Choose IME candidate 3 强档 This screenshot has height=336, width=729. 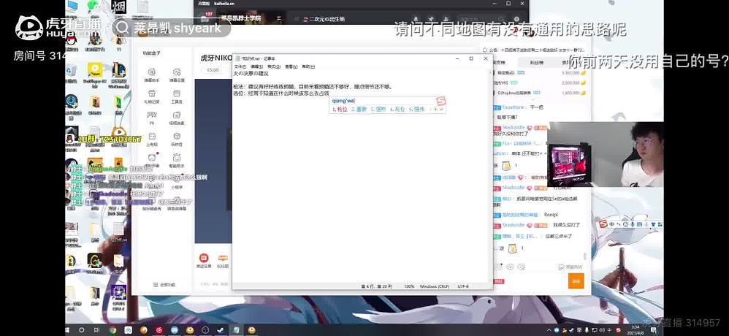(378, 109)
